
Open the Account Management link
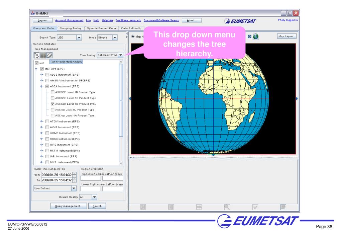(x=69, y=20)
